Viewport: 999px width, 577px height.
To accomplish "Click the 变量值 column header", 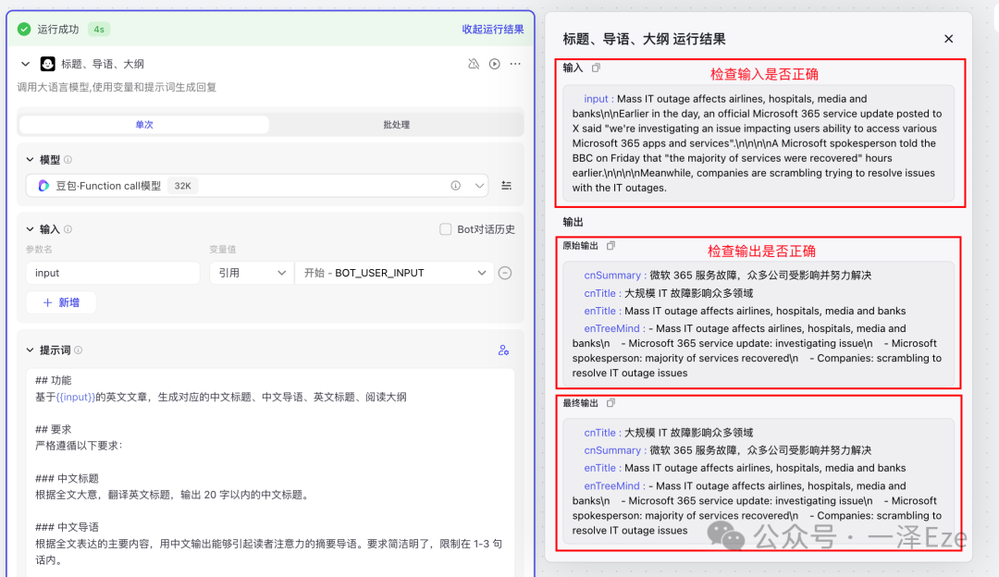I will click(x=222, y=249).
